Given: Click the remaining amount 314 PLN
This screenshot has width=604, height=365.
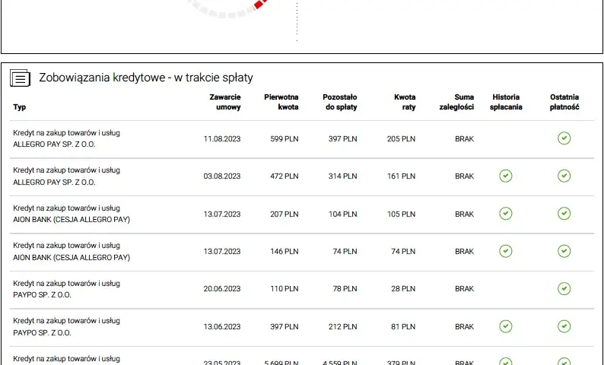Looking at the screenshot, I should click(343, 176).
